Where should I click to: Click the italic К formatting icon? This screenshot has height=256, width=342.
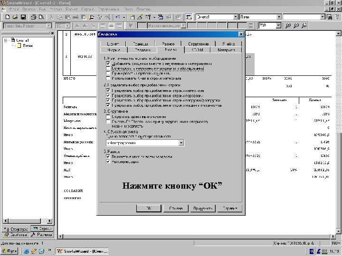pos(85,26)
